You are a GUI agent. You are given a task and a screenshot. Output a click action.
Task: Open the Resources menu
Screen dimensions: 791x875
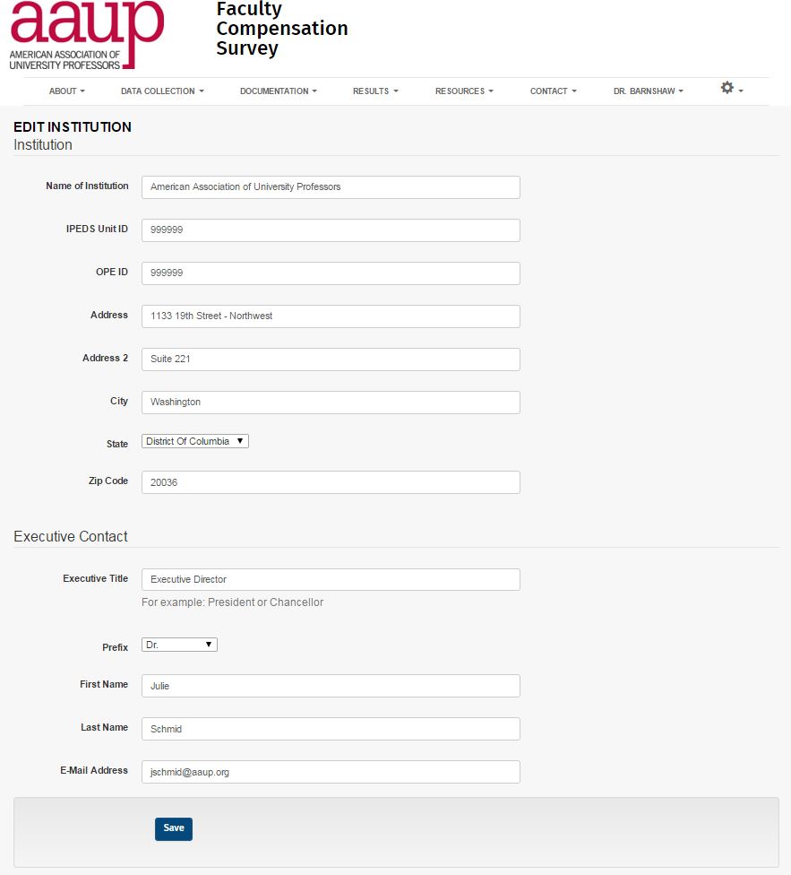pyautogui.click(x=464, y=91)
